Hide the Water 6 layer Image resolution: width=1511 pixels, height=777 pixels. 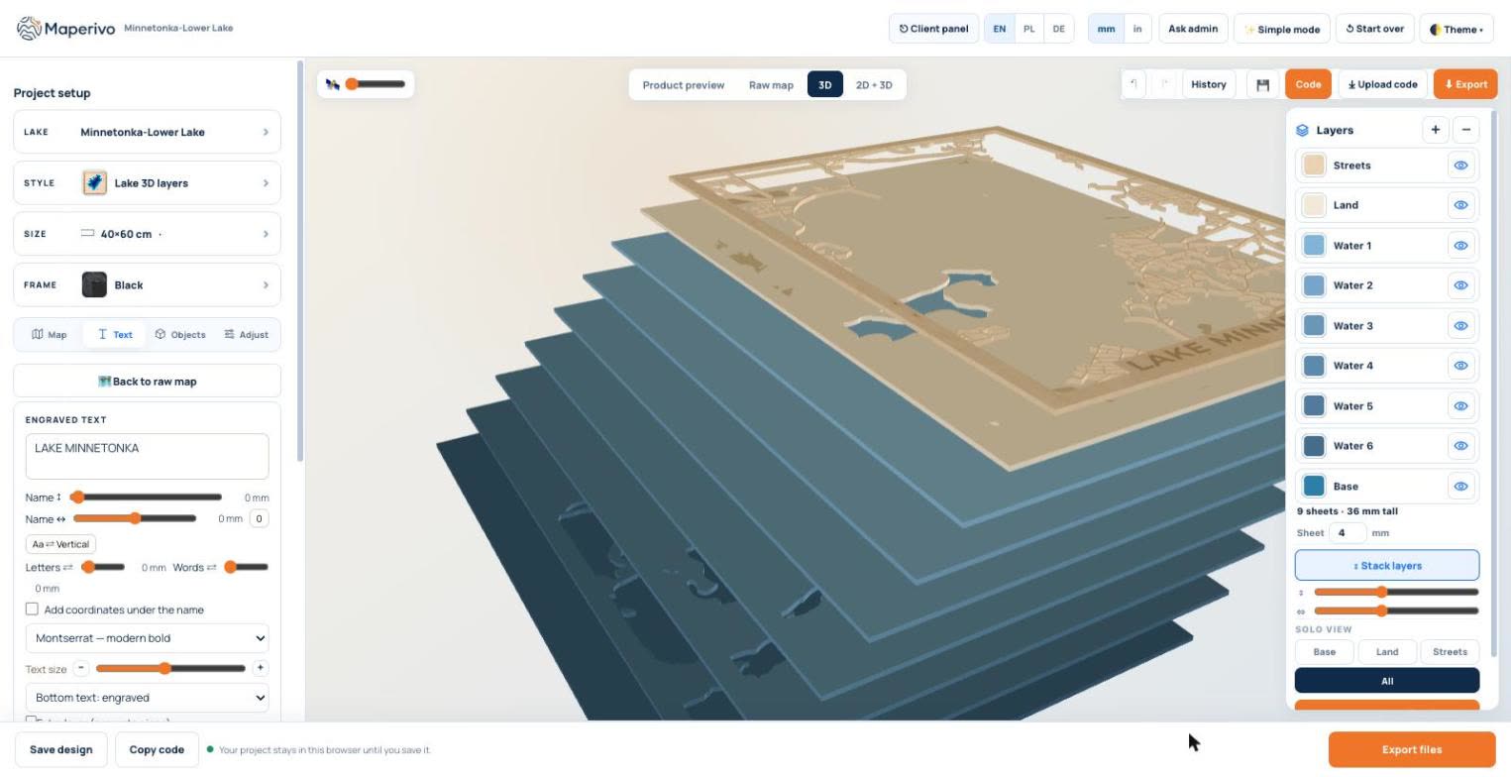click(1460, 446)
